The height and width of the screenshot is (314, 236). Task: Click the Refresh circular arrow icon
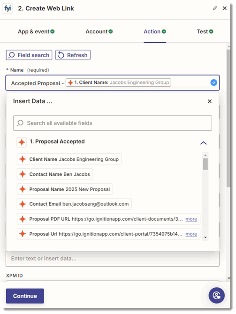61,55
